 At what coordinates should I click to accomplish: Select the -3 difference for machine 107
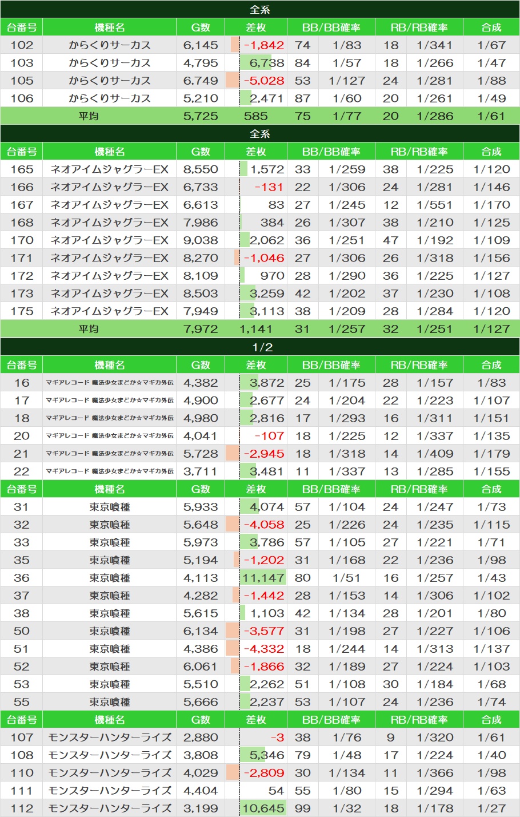pos(278,737)
